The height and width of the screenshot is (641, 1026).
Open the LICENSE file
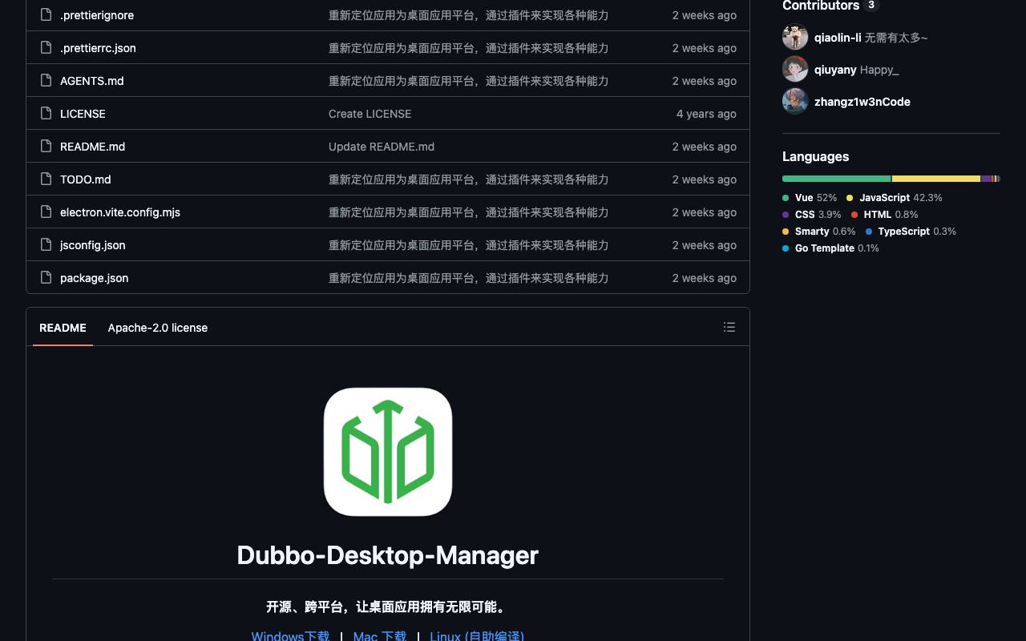(83, 114)
